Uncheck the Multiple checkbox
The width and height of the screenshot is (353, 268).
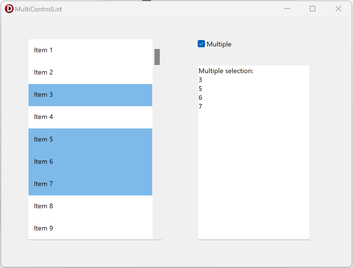[x=201, y=44]
